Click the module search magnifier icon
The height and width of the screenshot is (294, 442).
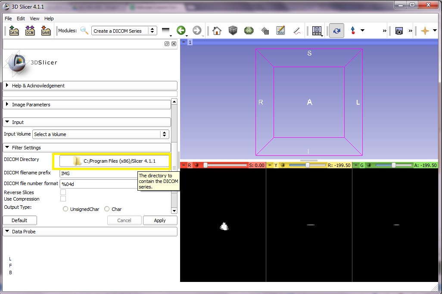(84, 31)
